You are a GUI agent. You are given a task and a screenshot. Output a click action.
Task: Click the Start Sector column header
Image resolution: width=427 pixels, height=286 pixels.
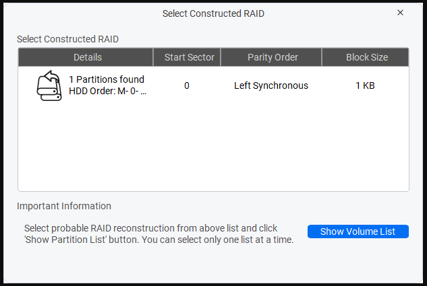(x=189, y=57)
